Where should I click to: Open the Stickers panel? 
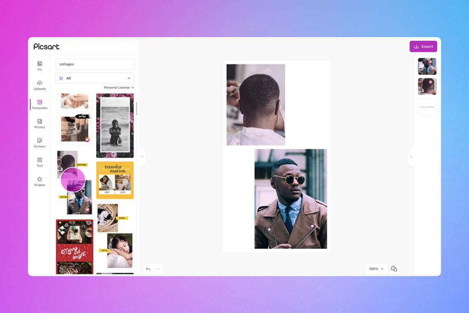[39, 143]
